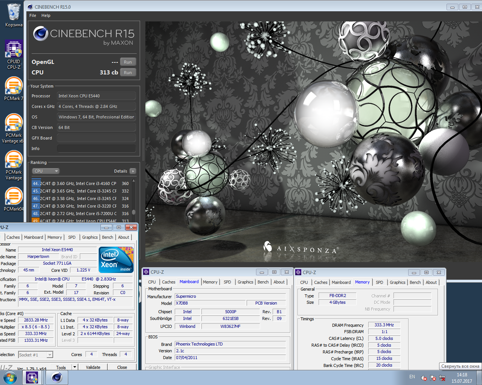
Task: Click the Cinebench R15 logo sphere
Action: 40,34
